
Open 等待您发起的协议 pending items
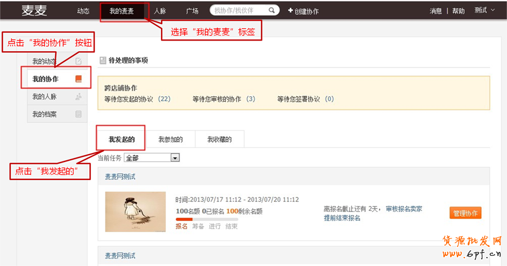coord(137,99)
